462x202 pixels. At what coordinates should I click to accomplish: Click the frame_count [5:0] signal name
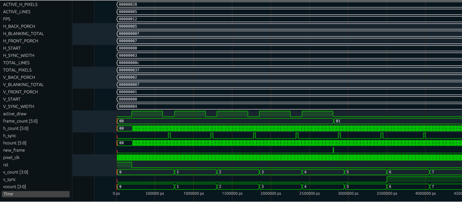[20, 121]
